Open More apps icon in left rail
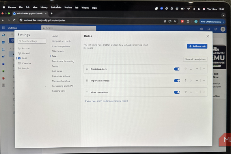Image resolution: width=231 pixels, height=154 pixels. click(x=3, y=85)
